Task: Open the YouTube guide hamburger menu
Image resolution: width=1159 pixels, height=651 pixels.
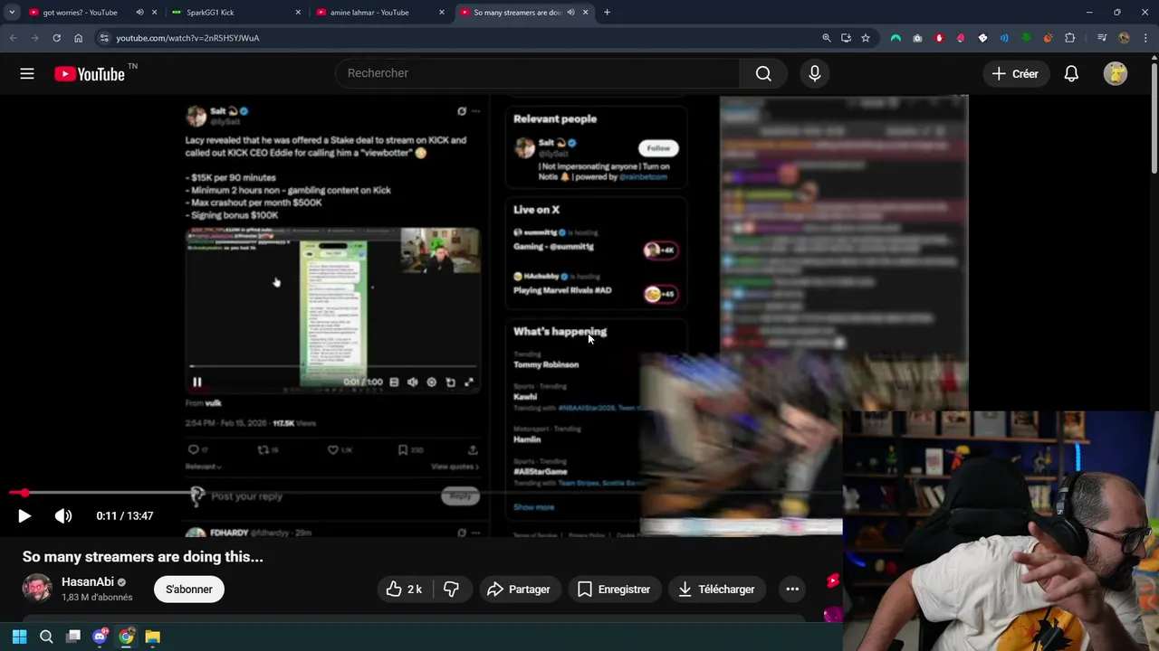Action: (27, 74)
